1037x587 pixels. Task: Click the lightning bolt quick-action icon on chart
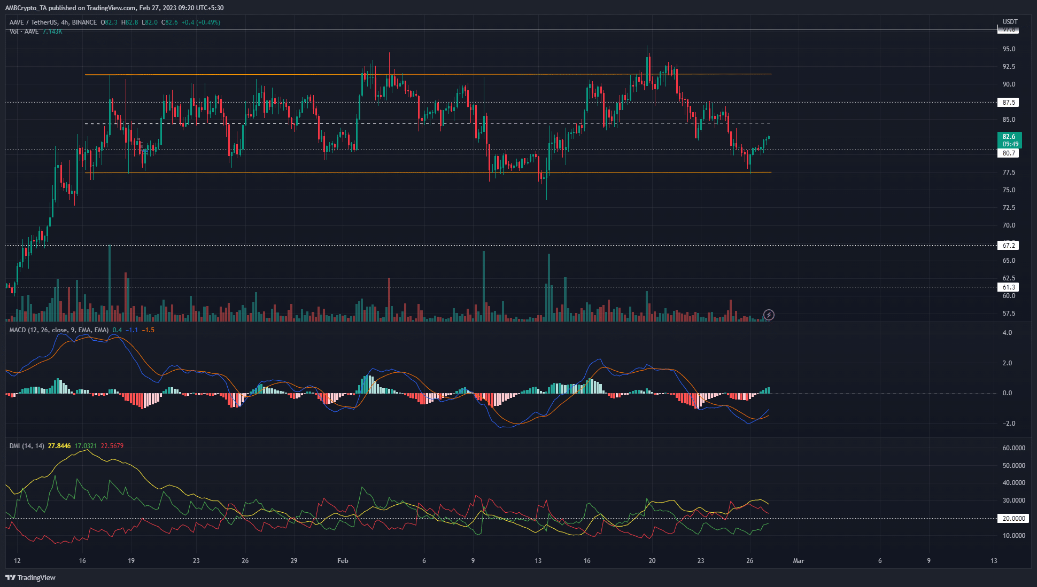[768, 315]
